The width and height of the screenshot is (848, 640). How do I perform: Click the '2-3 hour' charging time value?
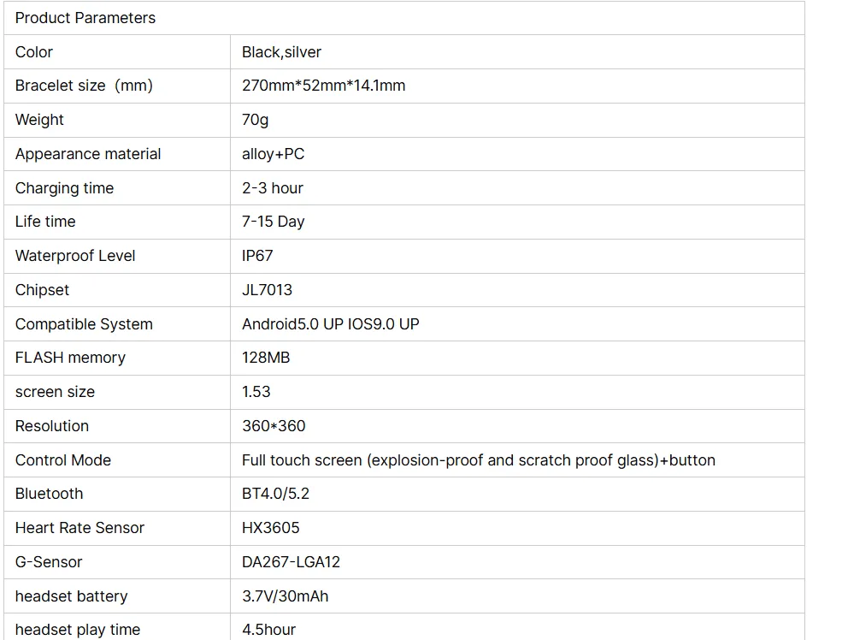(273, 188)
